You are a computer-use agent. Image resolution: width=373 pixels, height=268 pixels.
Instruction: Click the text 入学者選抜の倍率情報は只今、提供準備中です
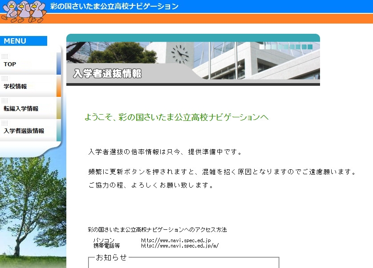click(165, 152)
